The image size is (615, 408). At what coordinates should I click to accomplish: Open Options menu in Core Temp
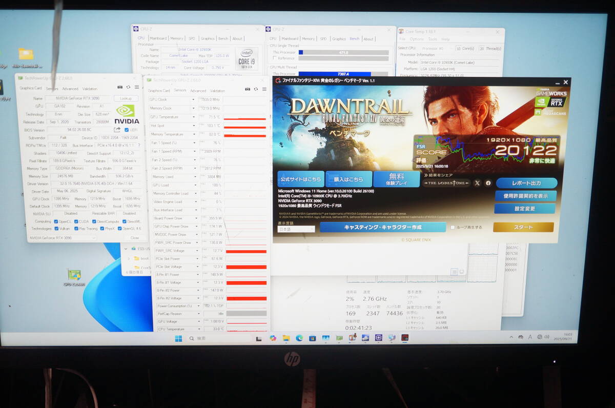pyautogui.click(x=417, y=39)
